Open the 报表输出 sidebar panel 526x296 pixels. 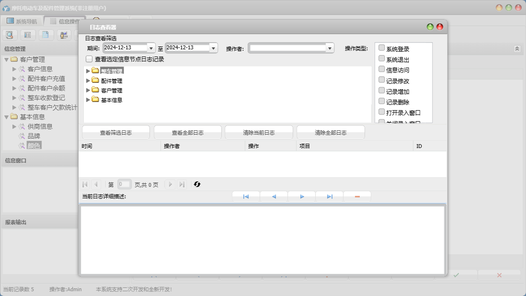tap(40, 222)
